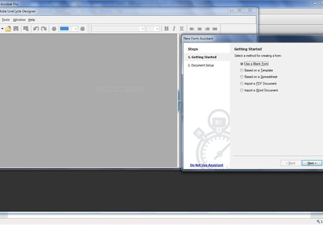Viewport: 323px width, 225px height.
Task: Click the zoom in circle icon
Action: point(82,29)
